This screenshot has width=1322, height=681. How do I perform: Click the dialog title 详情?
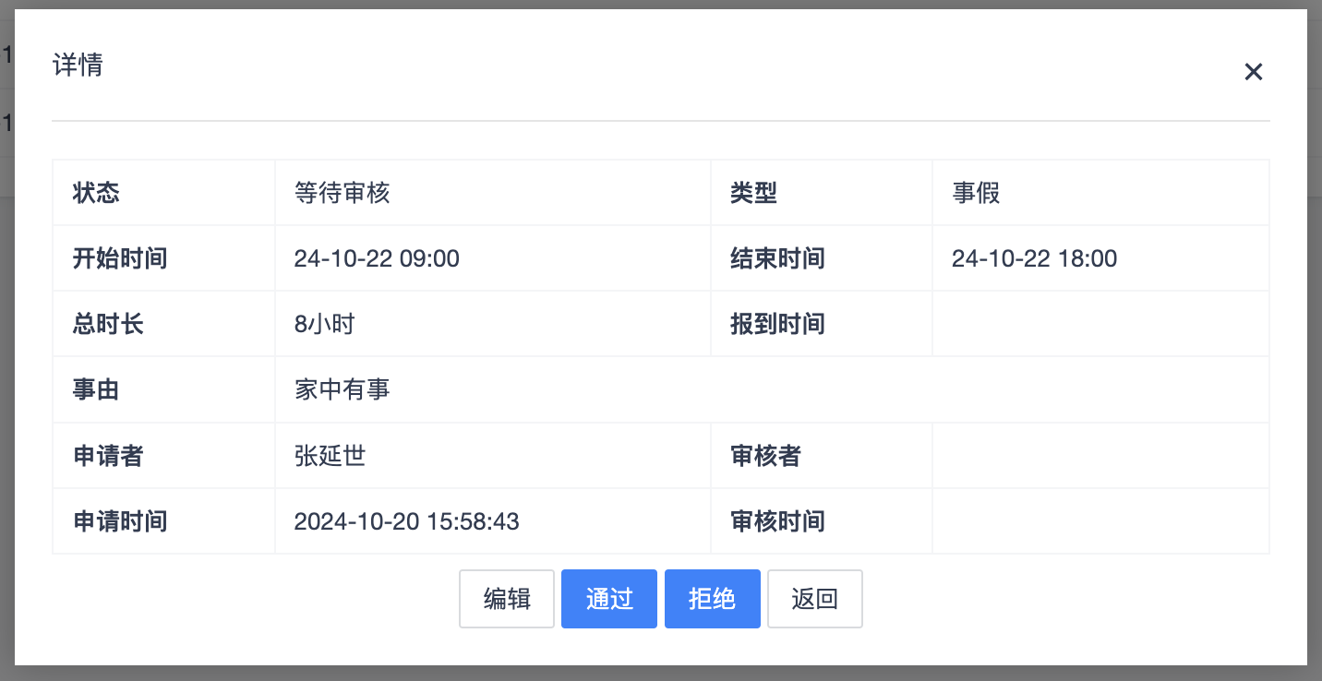pyautogui.click(x=77, y=65)
